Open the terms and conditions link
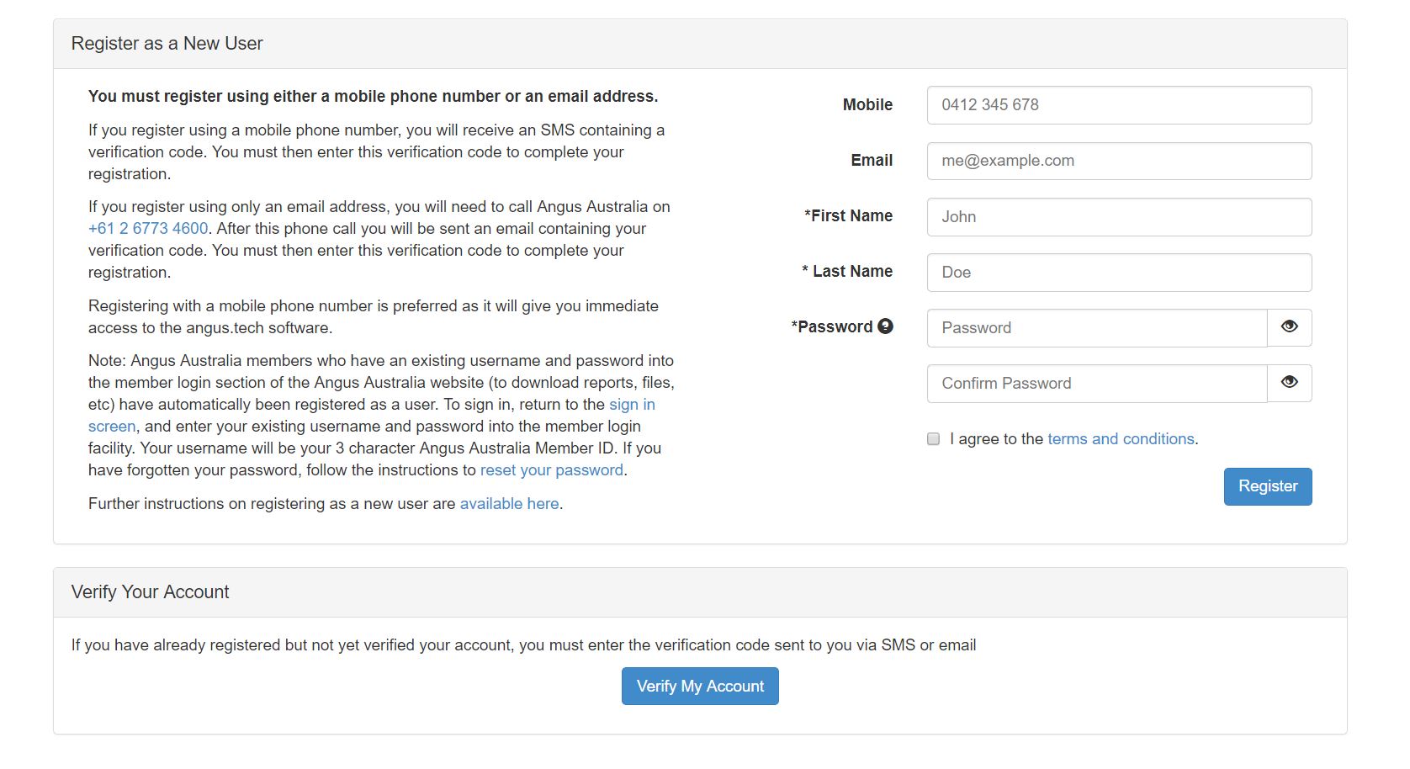This screenshot has height=769, width=1410. tap(1121, 439)
